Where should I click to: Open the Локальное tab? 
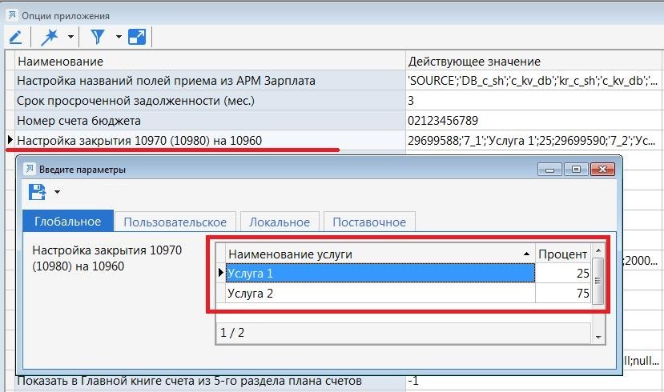click(x=280, y=222)
